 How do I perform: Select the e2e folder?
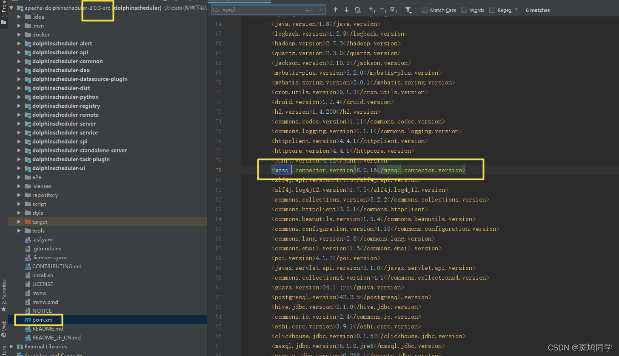pyautogui.click(x=37, y=177)
